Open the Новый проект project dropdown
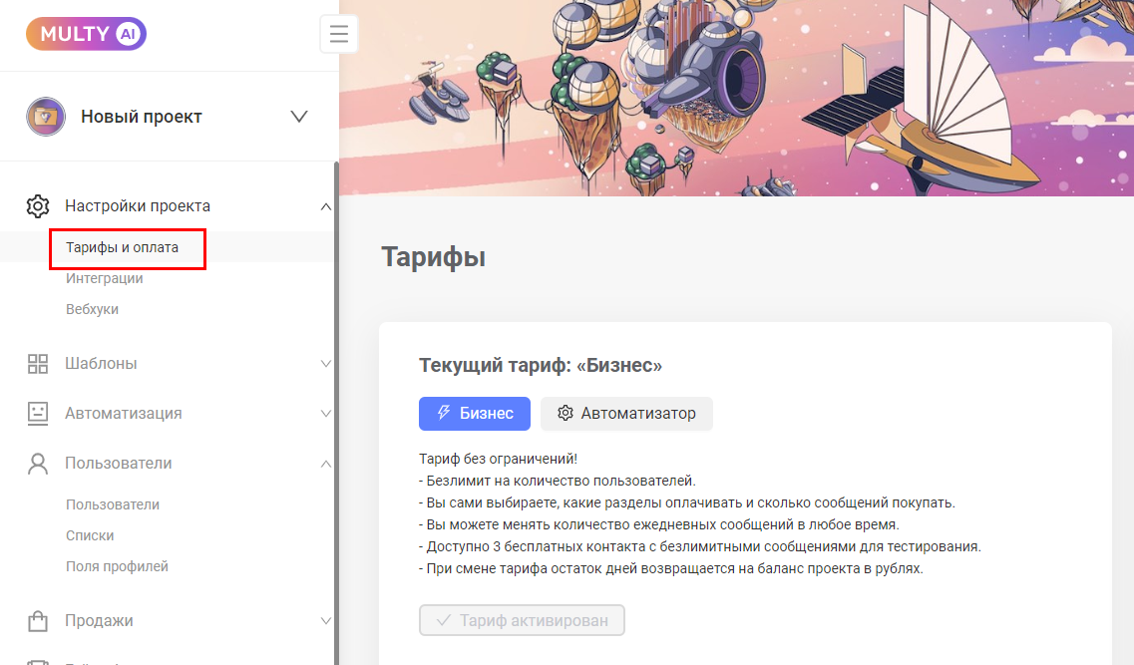Screen dimensions: 1134x665 click(x=298, y=117)
